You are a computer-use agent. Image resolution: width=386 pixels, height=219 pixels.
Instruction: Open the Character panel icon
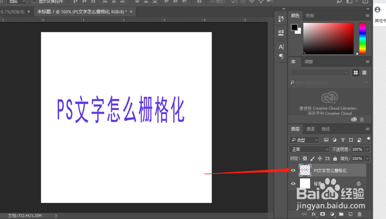pos(281,47)
